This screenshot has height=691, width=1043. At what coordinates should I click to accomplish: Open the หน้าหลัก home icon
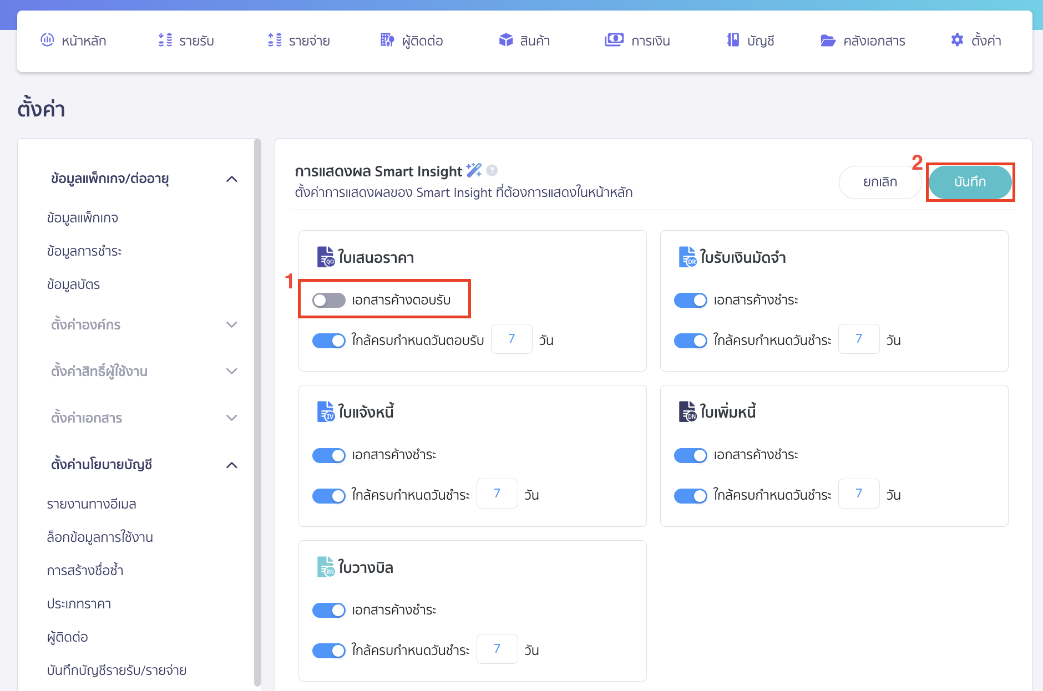[x=48, y=40]
